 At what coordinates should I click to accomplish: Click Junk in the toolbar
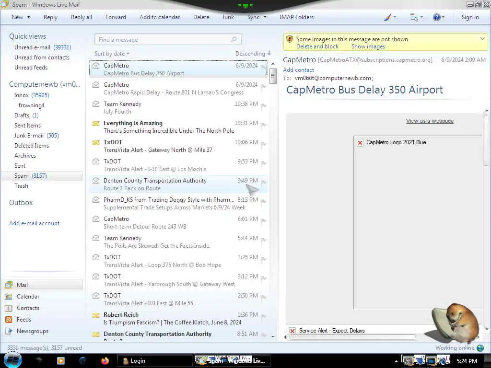(x=228, y=17)
